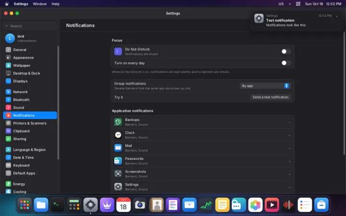Toggle Do Not Disturb switch
The image size is (346, 216).
tap(286, 51)
